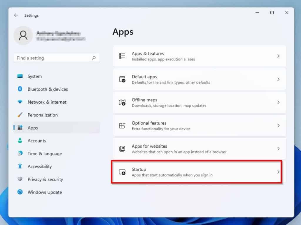Click the Windows Update sync icon
301x225 pixels.
pyautogui.click(x=20, y=192)
